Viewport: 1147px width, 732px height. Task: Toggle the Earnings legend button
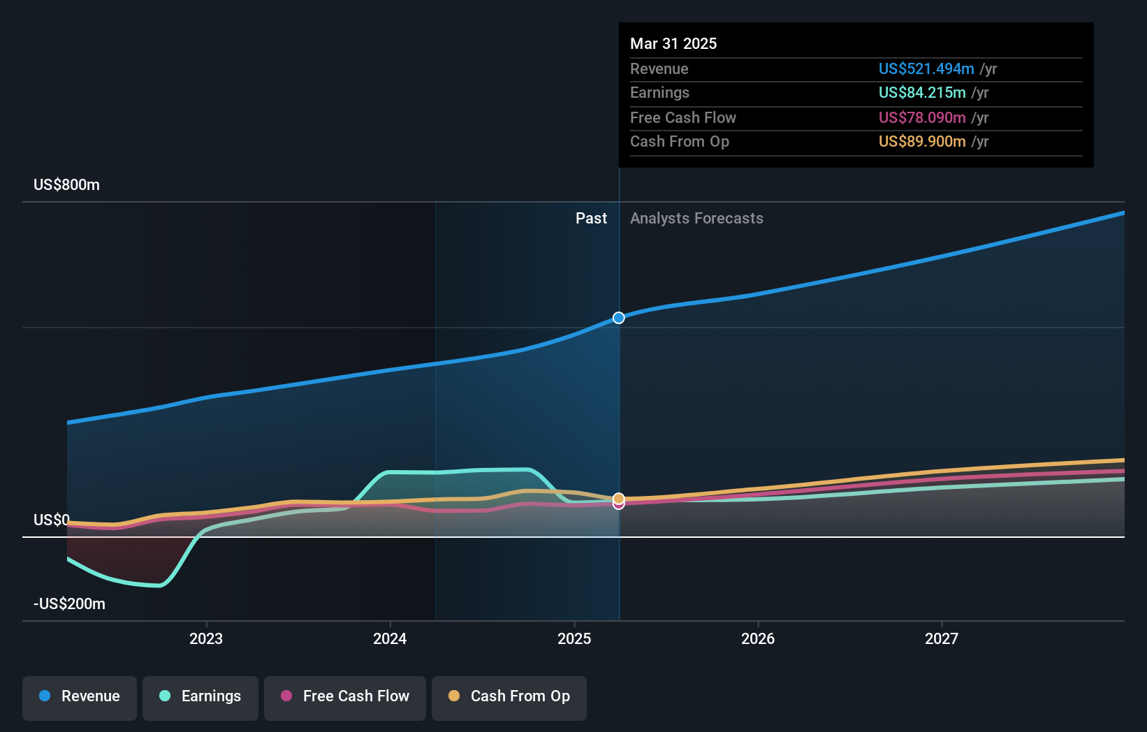tap(200, 698)
